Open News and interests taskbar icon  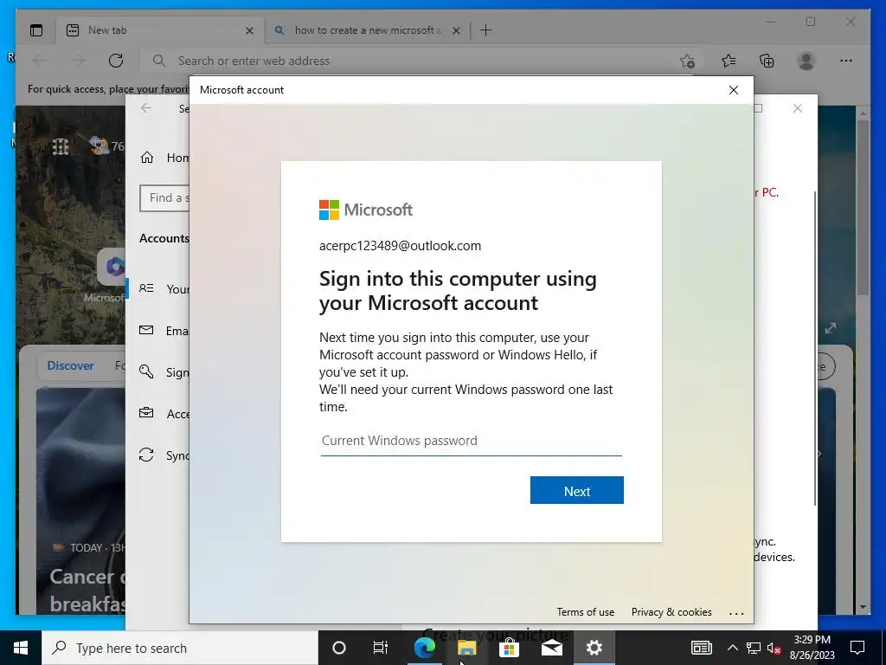pos(701,648)
